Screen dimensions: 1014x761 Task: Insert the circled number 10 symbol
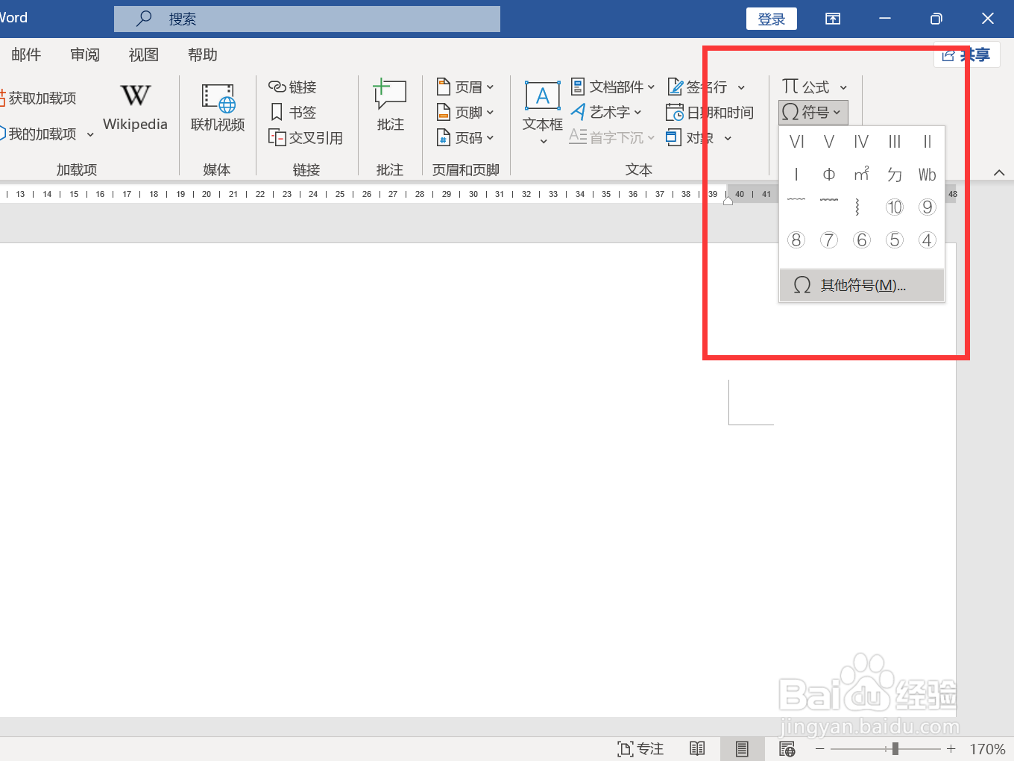[x=895, y=207]
